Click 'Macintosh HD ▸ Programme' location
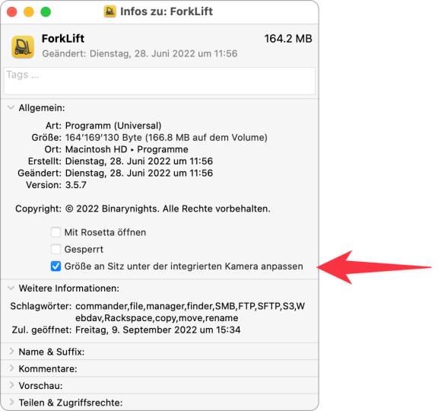The image size is (441, 411). [126, 149]
